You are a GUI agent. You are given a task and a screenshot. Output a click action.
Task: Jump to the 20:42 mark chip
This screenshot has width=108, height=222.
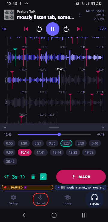(x=10, y=161)
